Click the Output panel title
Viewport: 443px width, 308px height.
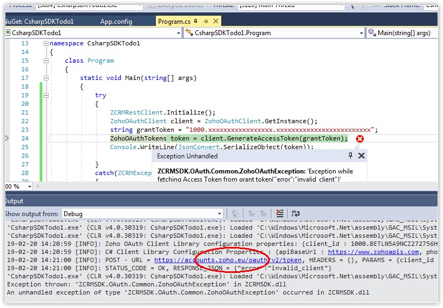pos(14,201)
